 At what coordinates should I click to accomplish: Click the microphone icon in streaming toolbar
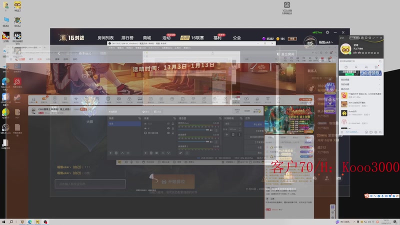point(131,162)
